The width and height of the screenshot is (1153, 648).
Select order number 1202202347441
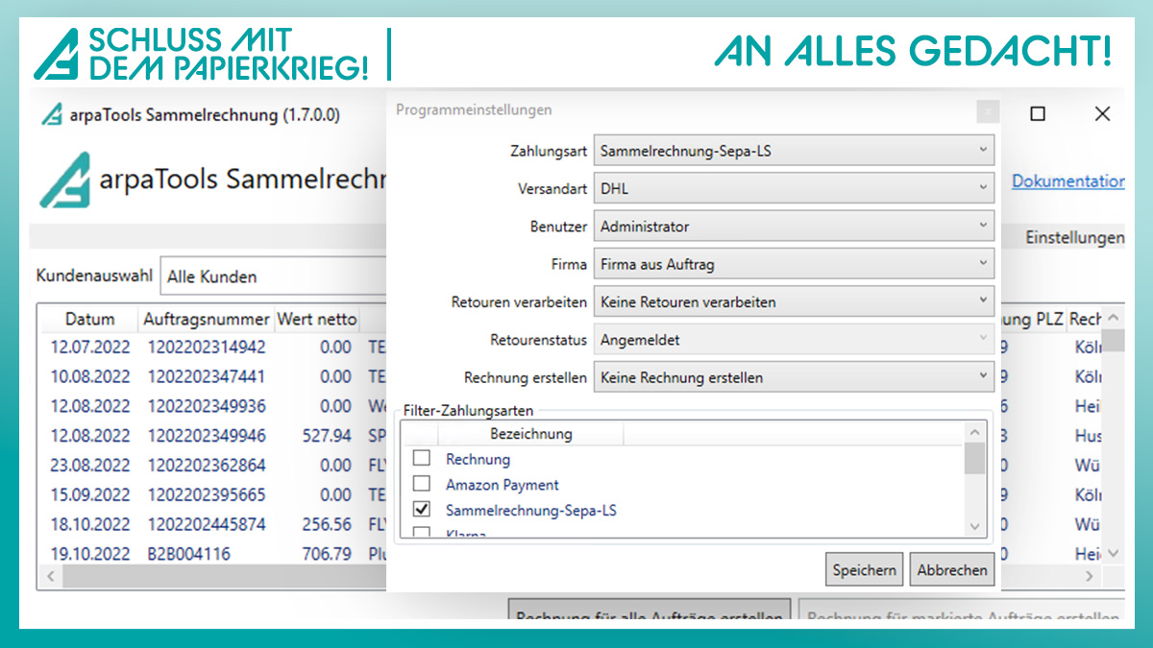[207, 376]
